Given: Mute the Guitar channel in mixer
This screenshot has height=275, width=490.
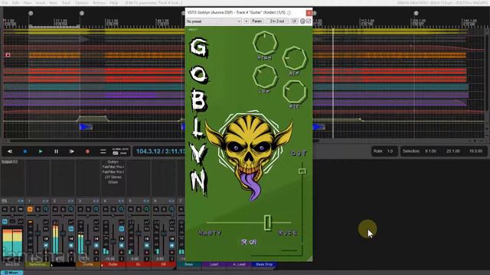Looking at the screenshot, I should click(106, 209).
